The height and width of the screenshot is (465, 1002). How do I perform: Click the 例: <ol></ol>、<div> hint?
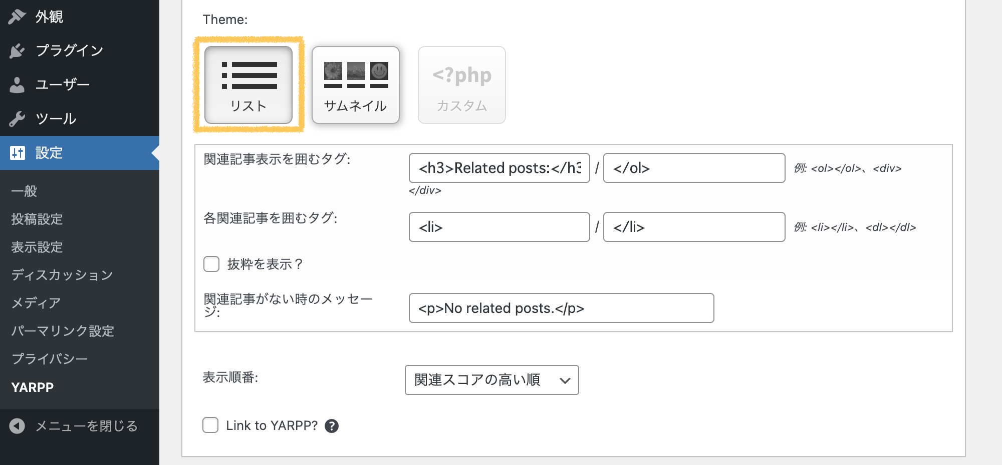[848, 168]
